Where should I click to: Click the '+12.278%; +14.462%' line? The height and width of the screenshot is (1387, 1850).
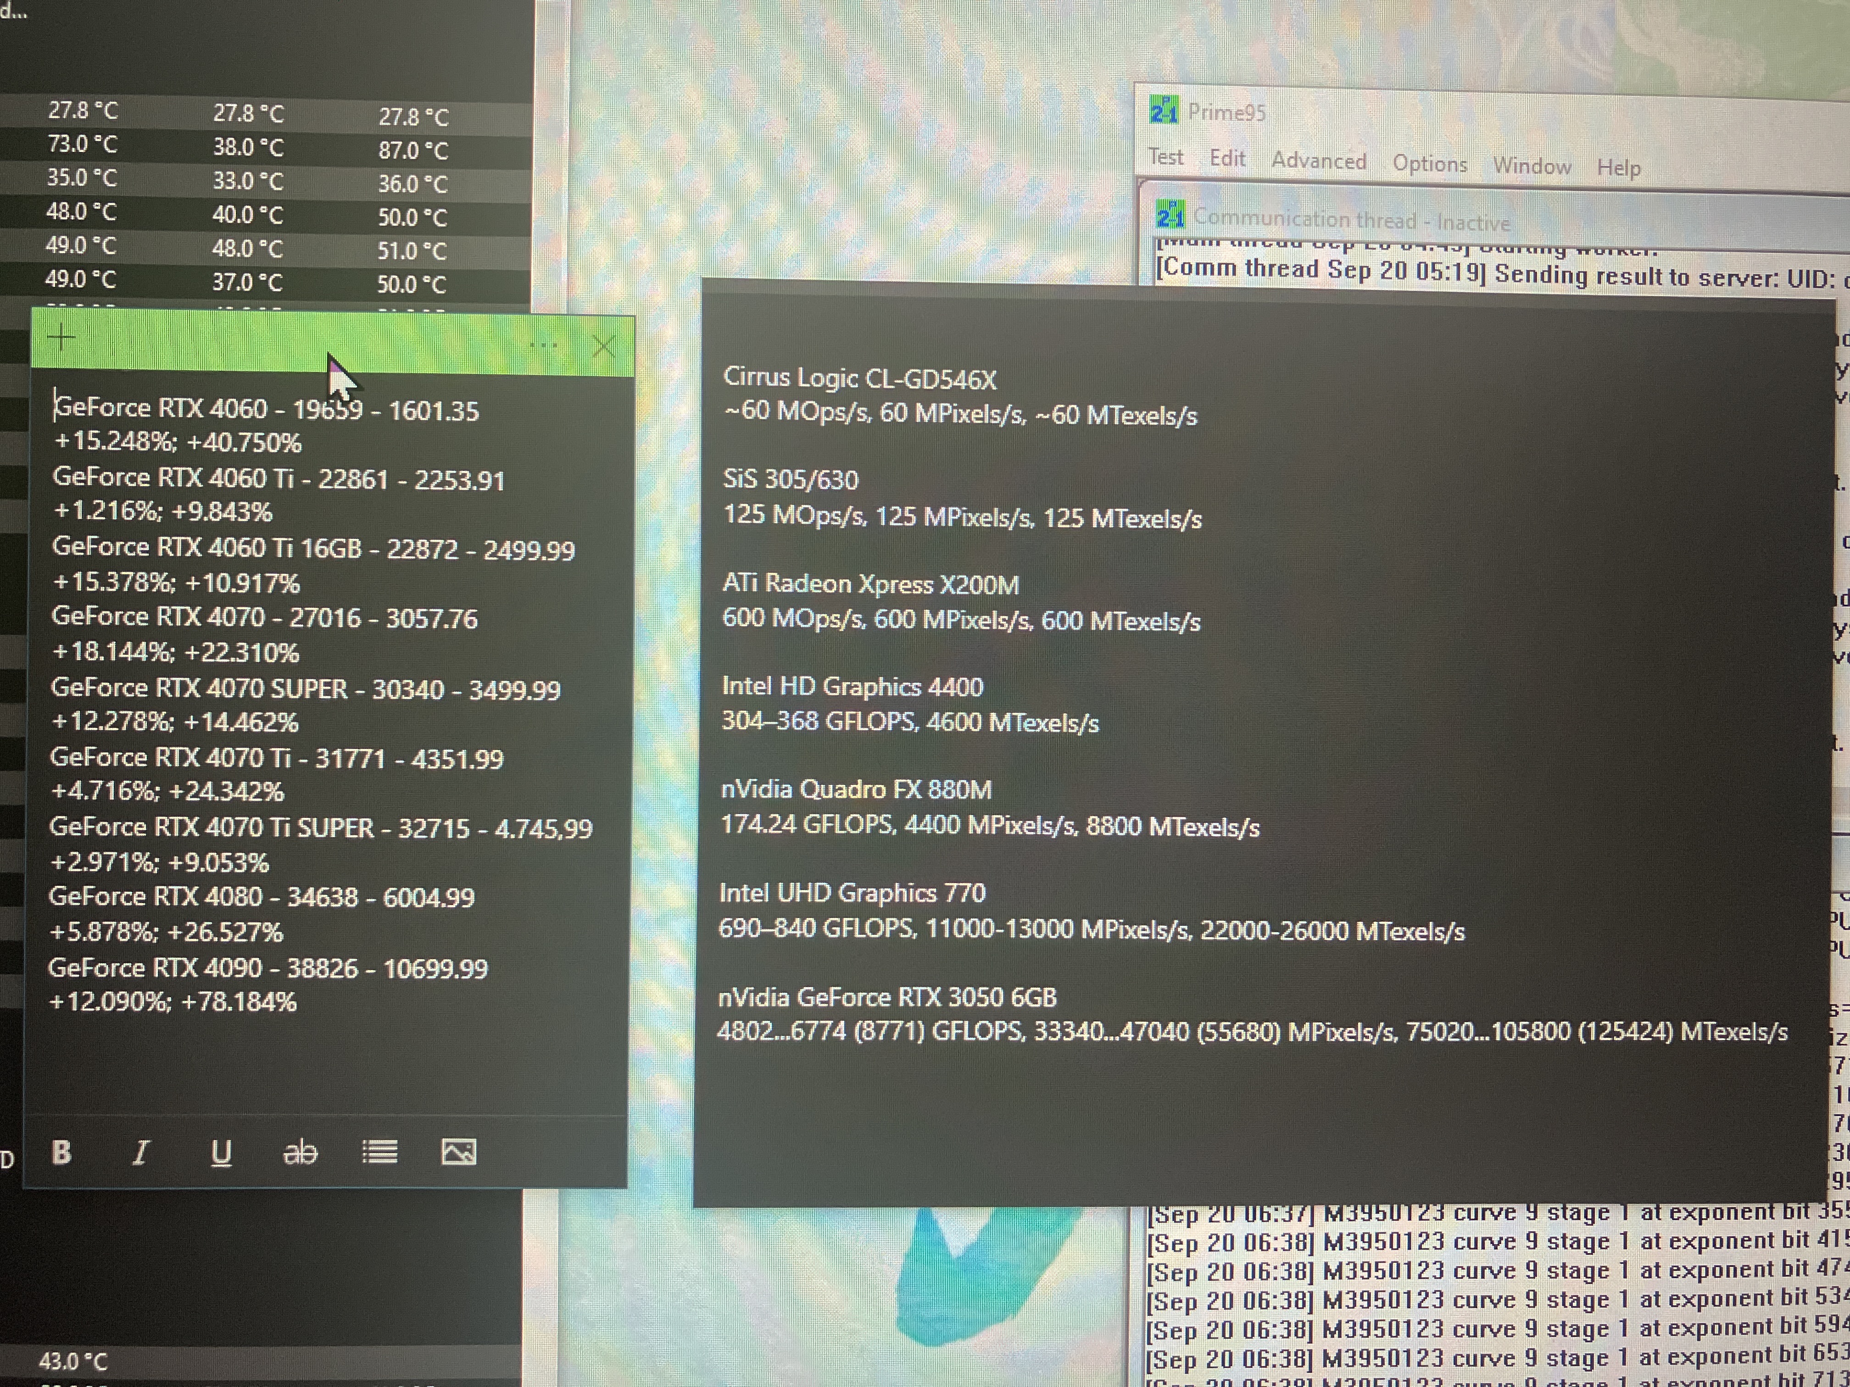(x=175, y=721)
